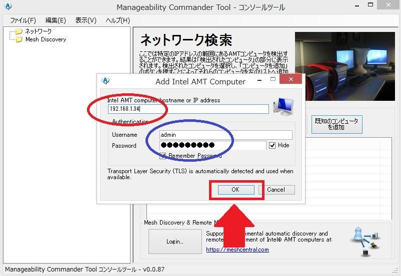Click the Mesh Discovery folder icon

pos(19,39)
